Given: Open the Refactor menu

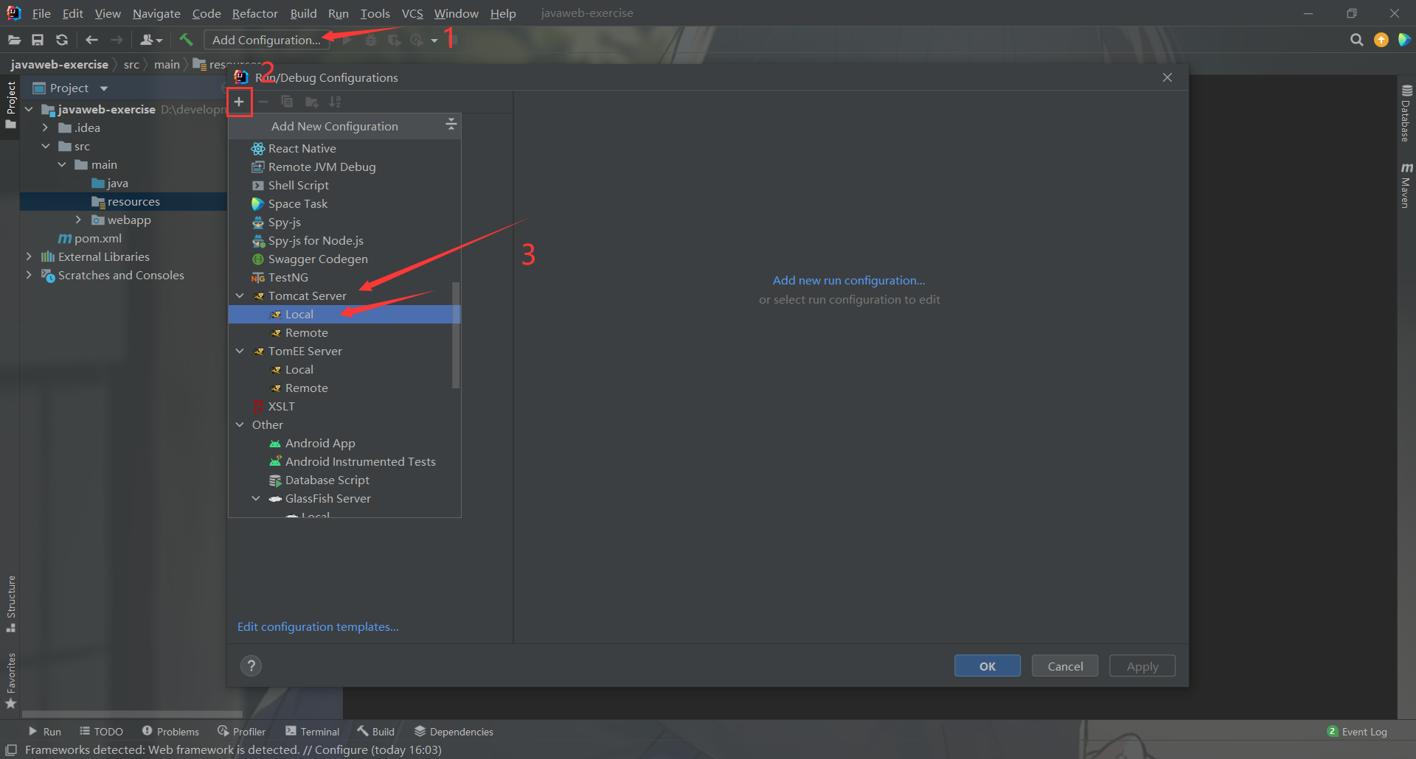Looking at the screenshot, I should tap(254, 13).
